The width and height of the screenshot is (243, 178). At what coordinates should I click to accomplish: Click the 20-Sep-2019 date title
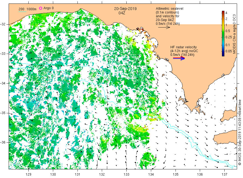(125, 9)
